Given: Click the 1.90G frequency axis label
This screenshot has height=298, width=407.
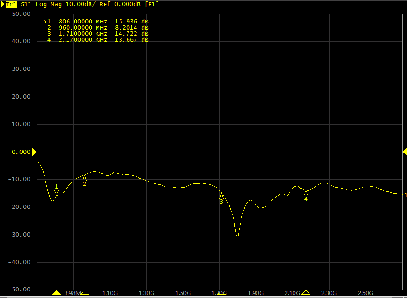Looking at the screenshot, I should point(256,293).
